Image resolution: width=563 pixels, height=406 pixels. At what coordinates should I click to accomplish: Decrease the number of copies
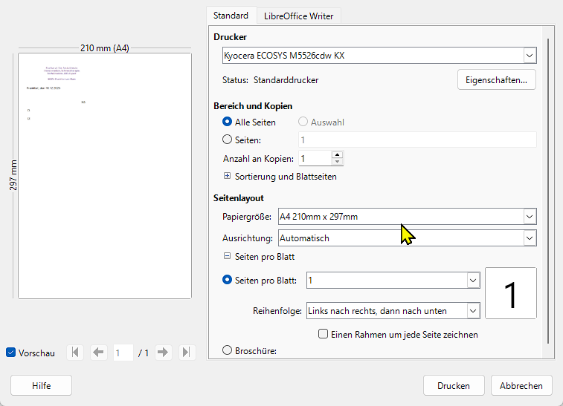pyautogui.click(x=337, y=162)
